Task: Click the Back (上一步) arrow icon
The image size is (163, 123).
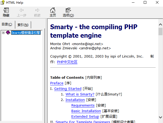Action: tap(22, 10)
